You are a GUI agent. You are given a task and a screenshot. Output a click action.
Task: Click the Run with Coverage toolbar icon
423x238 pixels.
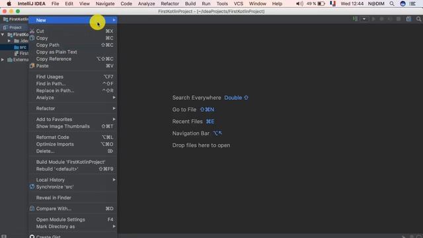[x=389, y=19]
